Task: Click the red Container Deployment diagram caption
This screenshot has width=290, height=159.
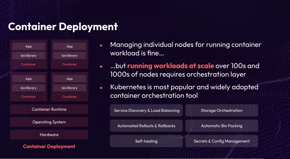Action: coord(49,146)
